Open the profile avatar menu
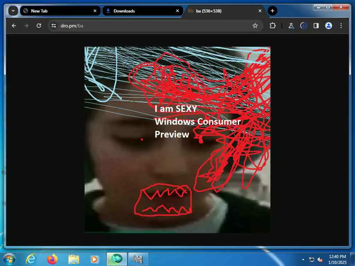Image resolution: width=355 pixels, height=266 pixels. [x=329, y=26]
